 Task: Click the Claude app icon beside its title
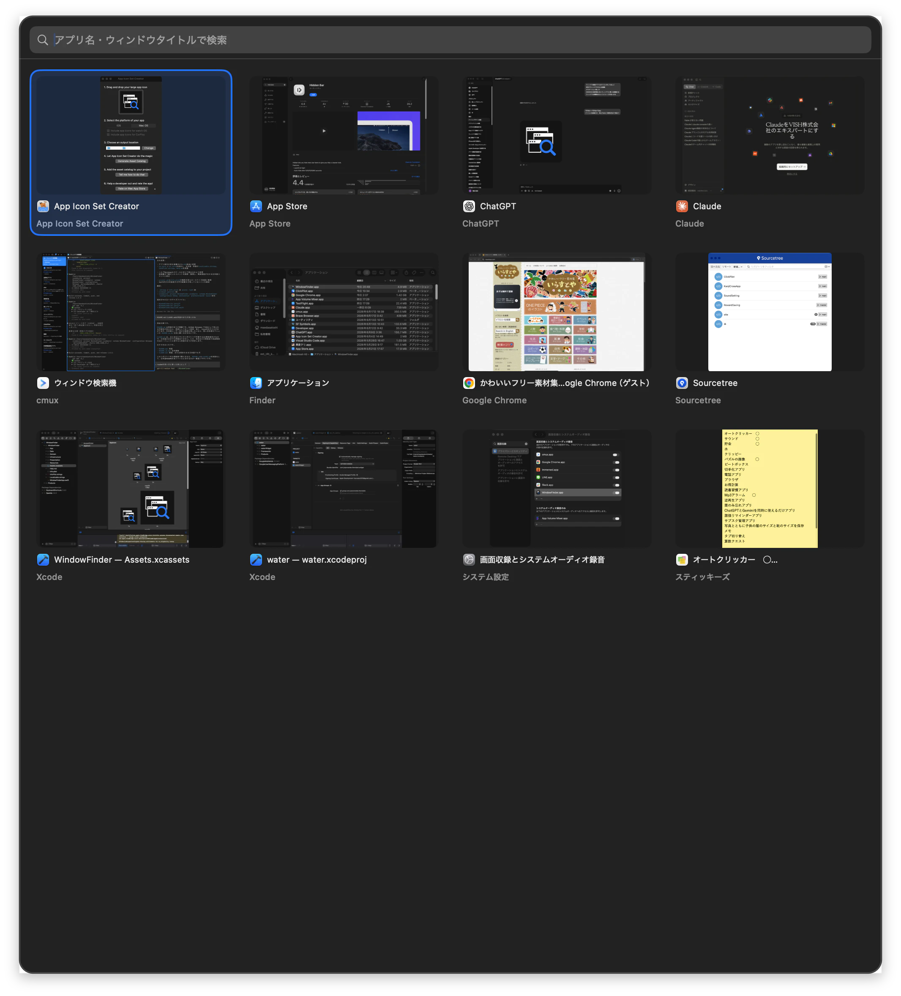[x=682, y=206]
